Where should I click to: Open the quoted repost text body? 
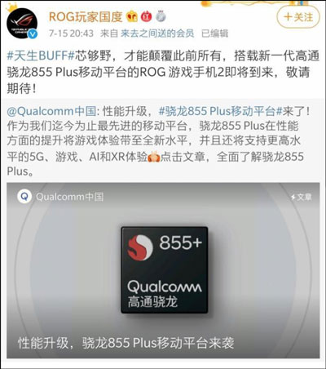click(x=159, y=141)
